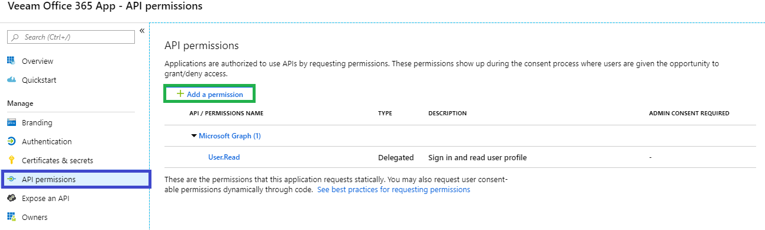Collapse the sidebar with double chevron
The image size is (765, 230).
(142, 31)
